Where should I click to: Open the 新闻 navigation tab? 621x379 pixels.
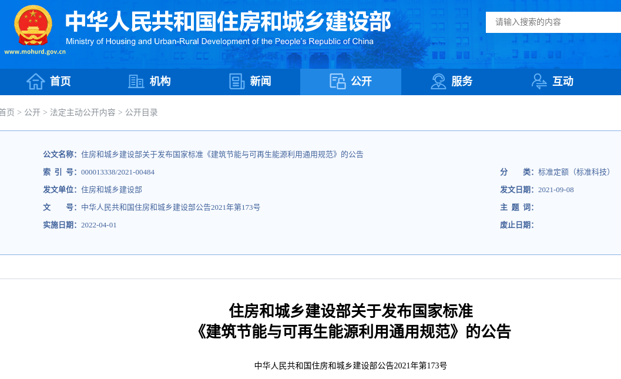250,82
